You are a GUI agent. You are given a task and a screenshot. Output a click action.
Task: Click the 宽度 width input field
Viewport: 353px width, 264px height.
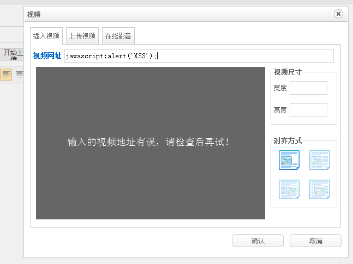[308, 88]
